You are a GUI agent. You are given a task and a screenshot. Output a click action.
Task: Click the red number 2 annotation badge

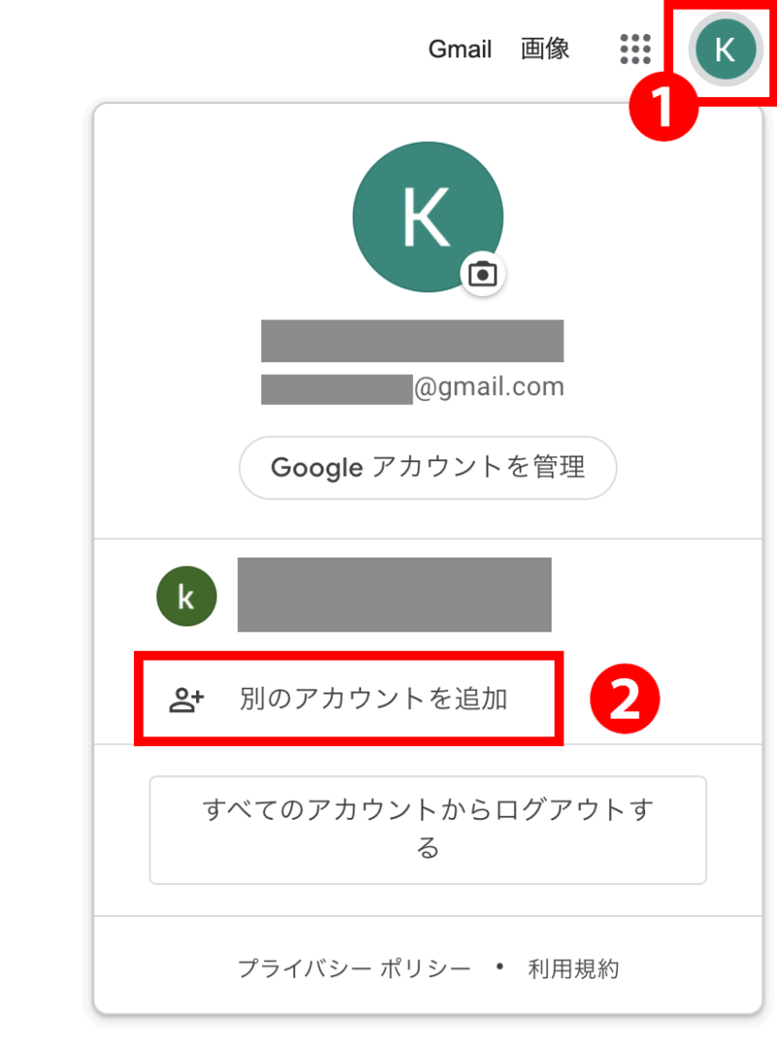pyautogui.click(x=625, y=699)
